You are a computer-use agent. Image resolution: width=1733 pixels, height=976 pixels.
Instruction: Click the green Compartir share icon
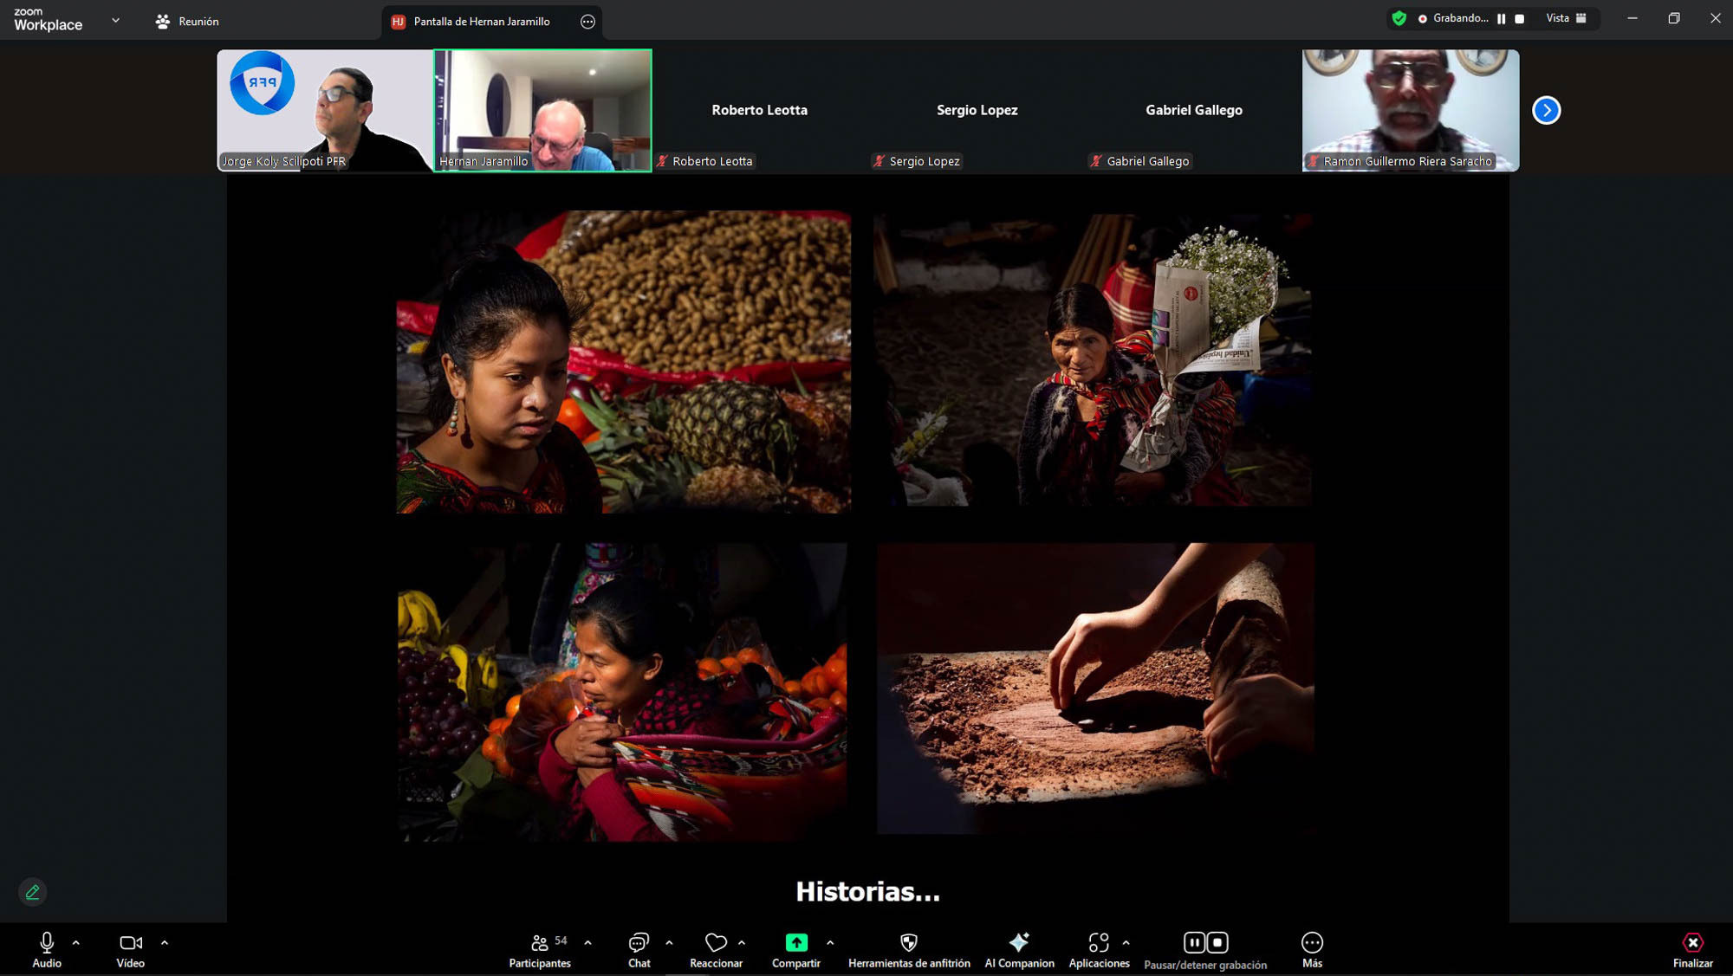click(795, 942)
